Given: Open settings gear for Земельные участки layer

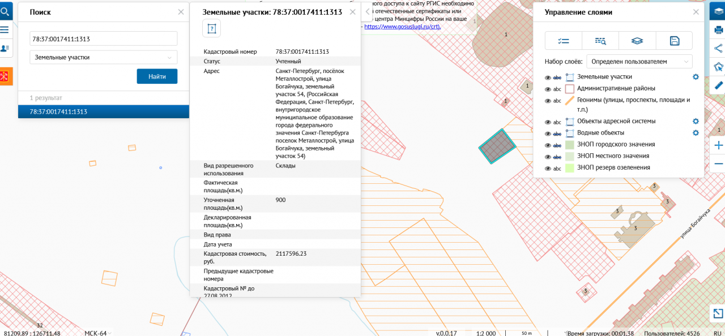Looking at the screenshot, I should click(x=696, y=77).
